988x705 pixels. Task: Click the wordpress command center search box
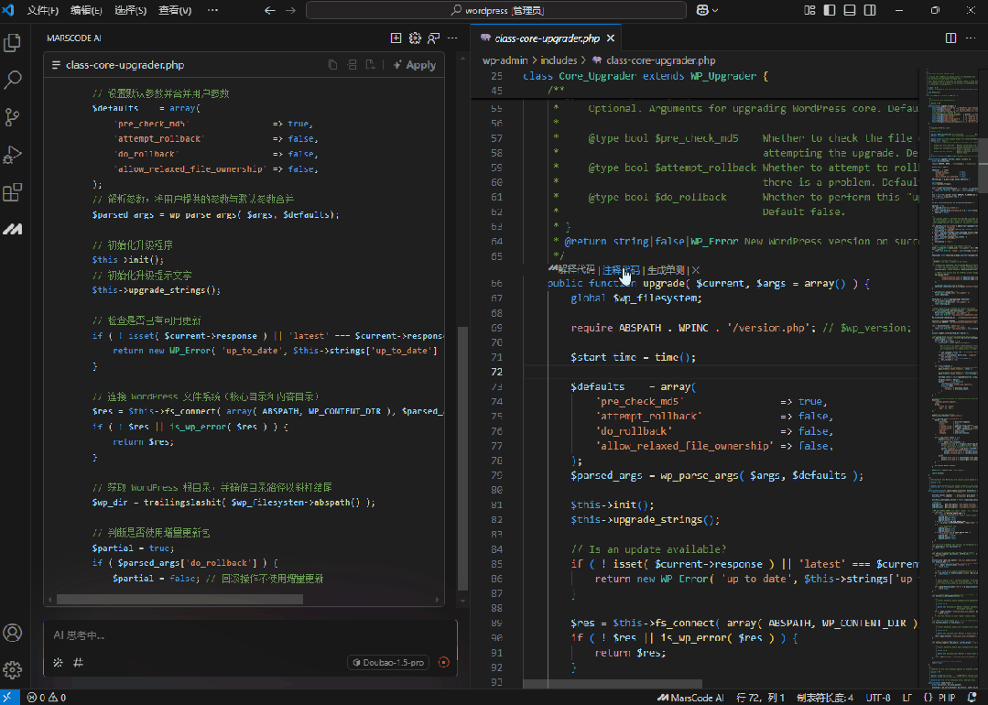tap(496, 10)
